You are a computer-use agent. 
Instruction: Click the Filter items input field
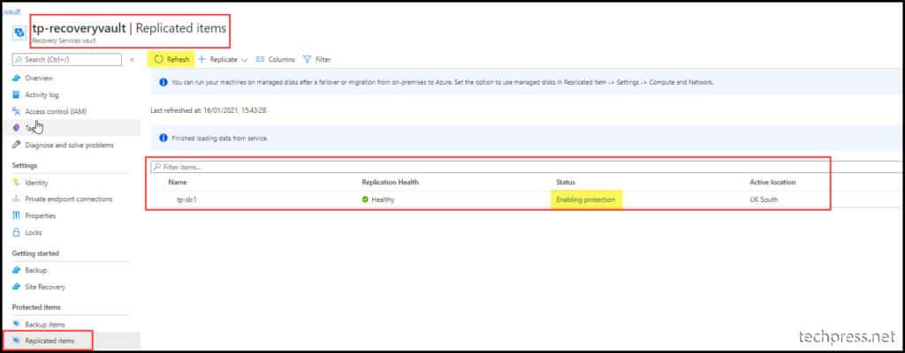(527, 167)
